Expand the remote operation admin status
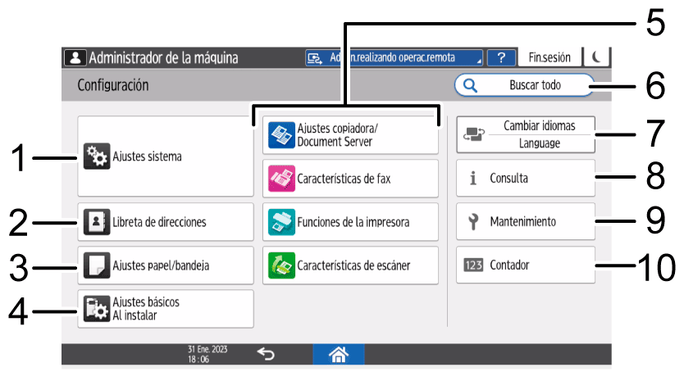Screen dimensions: 684x381 click(393, 57)
